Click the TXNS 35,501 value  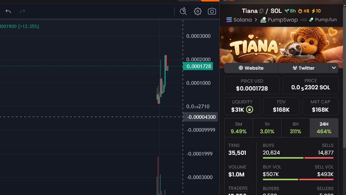[x=237, y=153]
